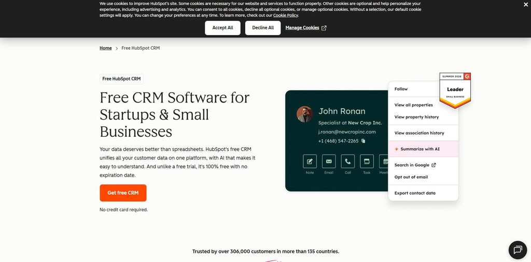Open the Cookie Policy link
The height and width of the screenshot is (262, 531).
point(286,15)
